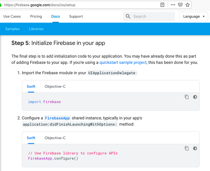Switch to the Samples tab
The height and width of the screenshot is (171, 210).
click(x=12, y=29)
